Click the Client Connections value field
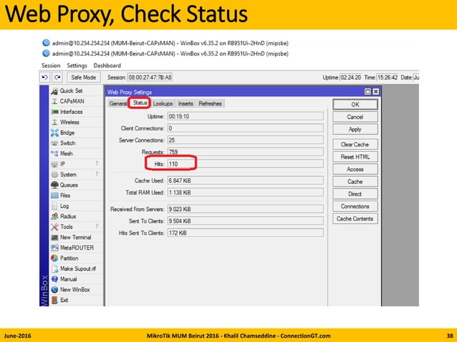Screen dimensions: 457x342 [246, 128]
